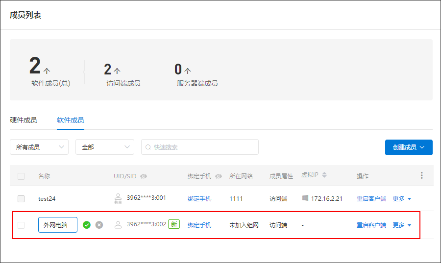Click 访问端 attribute in test24 row
The image size is (441, 263).
[278, 199]
